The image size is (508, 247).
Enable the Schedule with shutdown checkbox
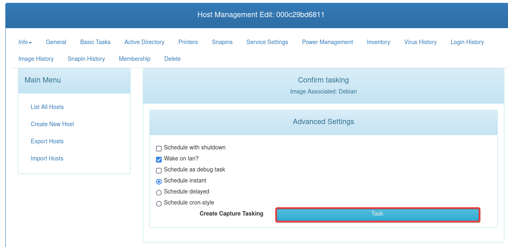click(159, 149)
